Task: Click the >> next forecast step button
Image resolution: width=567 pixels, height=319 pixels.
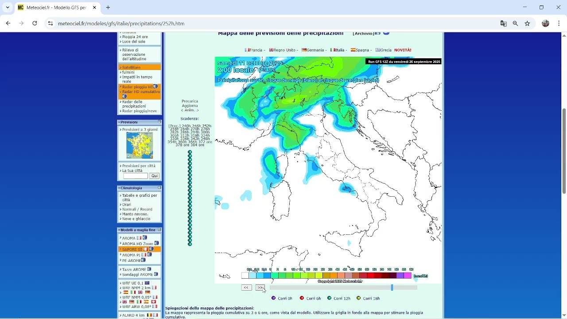Action: click(x=260, y=288)
